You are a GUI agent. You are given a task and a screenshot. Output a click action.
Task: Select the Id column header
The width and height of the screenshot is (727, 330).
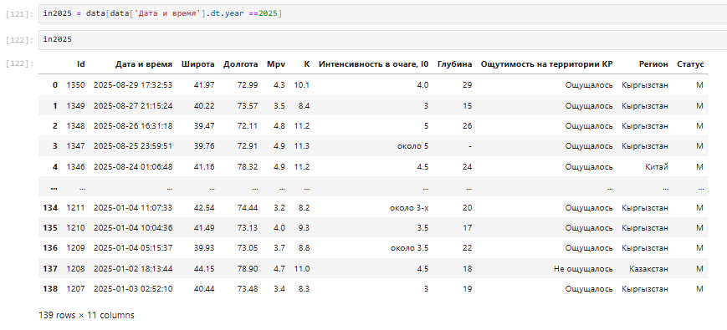[x=80, y=64]
